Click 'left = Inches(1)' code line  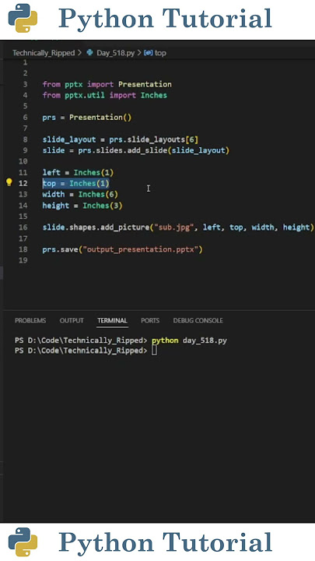pos(78,172)
